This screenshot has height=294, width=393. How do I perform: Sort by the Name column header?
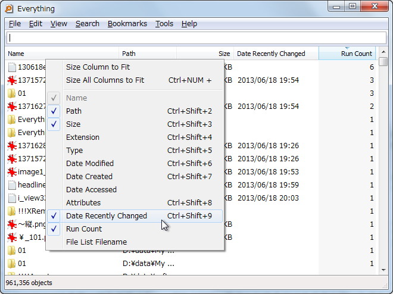pos(62,54)
